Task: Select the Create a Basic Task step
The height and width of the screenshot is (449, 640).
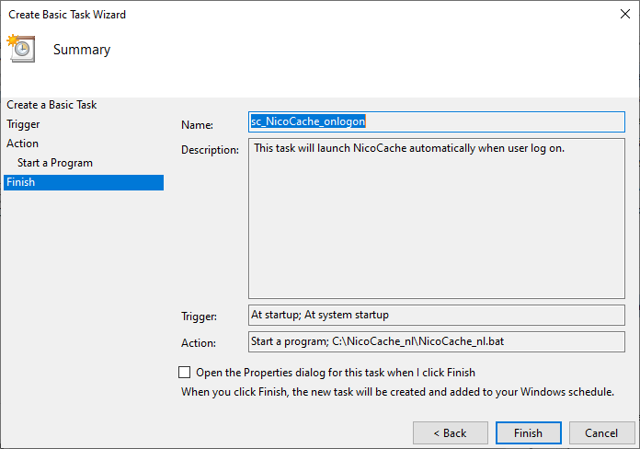Action: click(51, 105)
